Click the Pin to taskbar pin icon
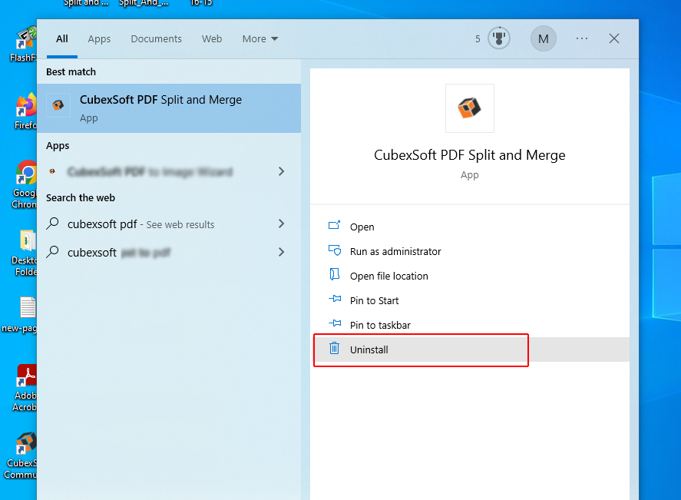 (335, 323)
